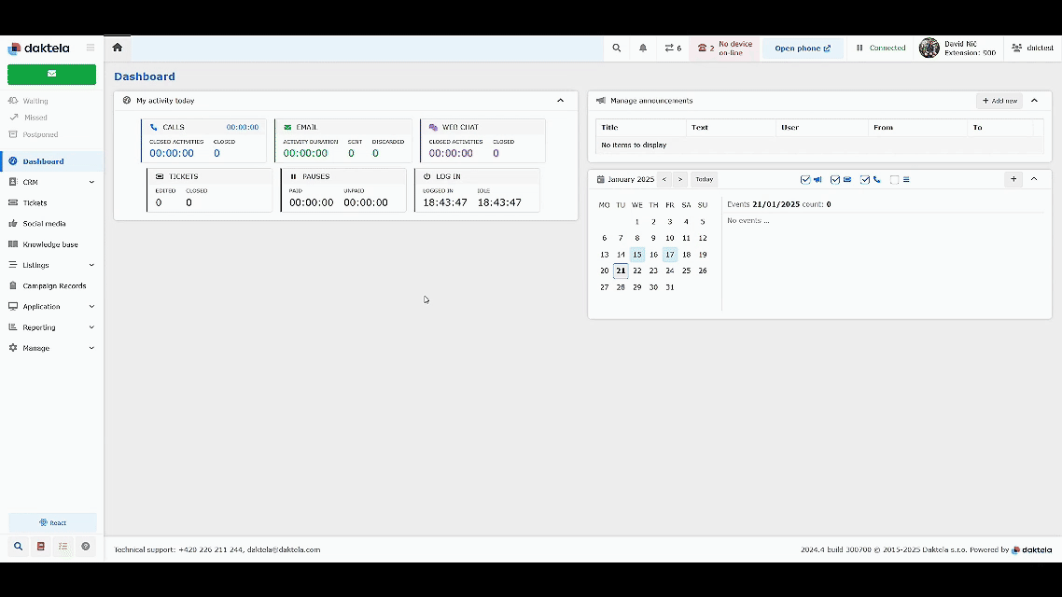Open the red book icon in bottom sidebar
The height and width of the screenshot is (597, 1062).
(x=40, y=547)
